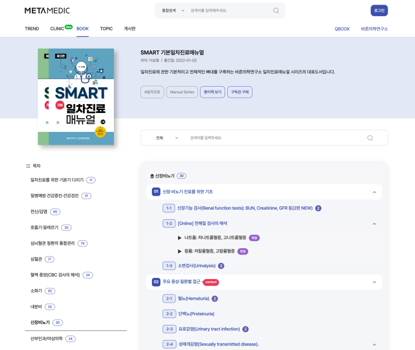Collapse section 1-2 전해질 검사의 해석
The height and width of the screenshot is (350, 415).
pyautogui.click(x=374, y=224)
